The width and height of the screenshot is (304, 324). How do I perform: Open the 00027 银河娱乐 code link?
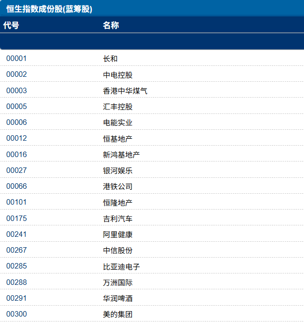point(16,170)
